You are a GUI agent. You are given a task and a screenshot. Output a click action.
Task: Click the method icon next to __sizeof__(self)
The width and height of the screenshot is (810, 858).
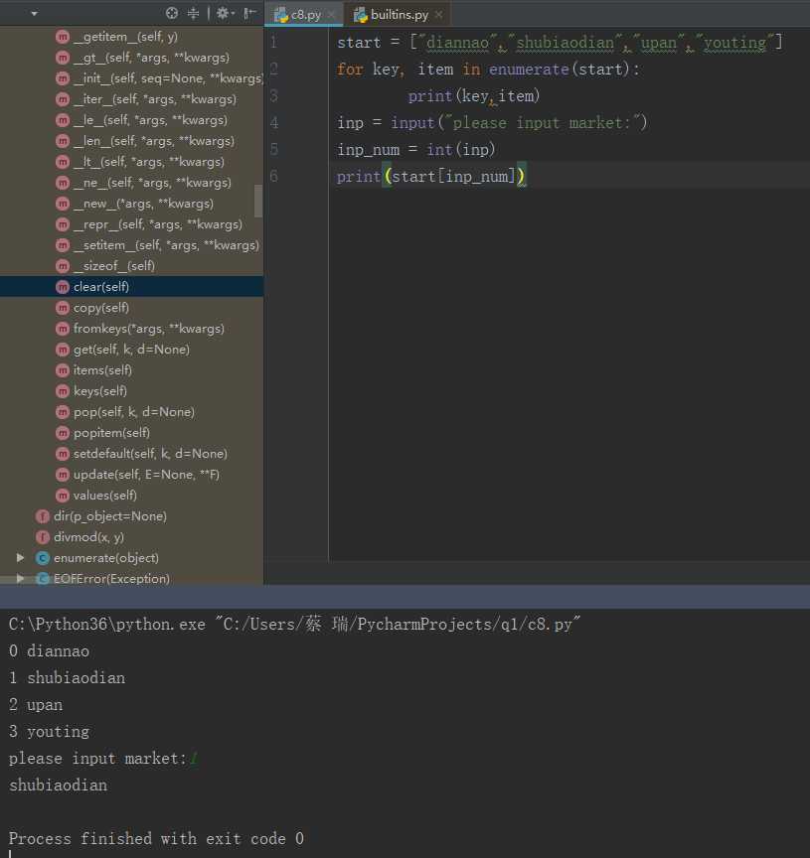pyautogui.click(x=63, y=266)
